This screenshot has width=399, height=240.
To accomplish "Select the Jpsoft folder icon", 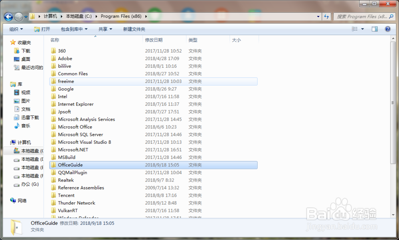I will coord(53,111).
